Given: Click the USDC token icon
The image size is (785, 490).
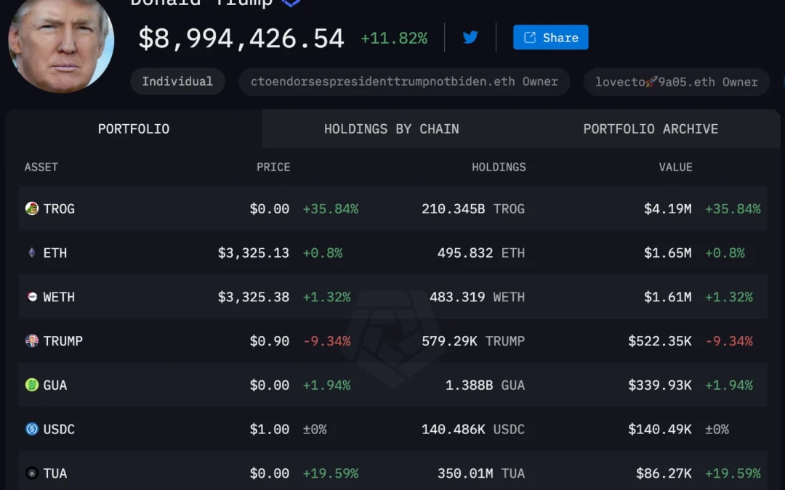Looking at the screenshot, I should 32,429.
